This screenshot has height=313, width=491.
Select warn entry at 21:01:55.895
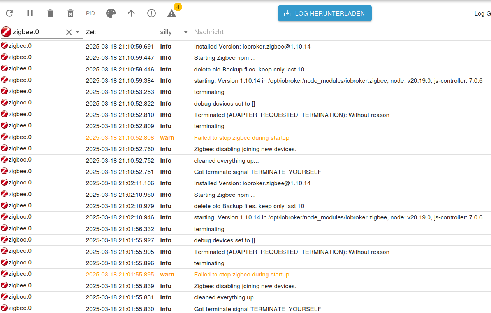point(245,274)
